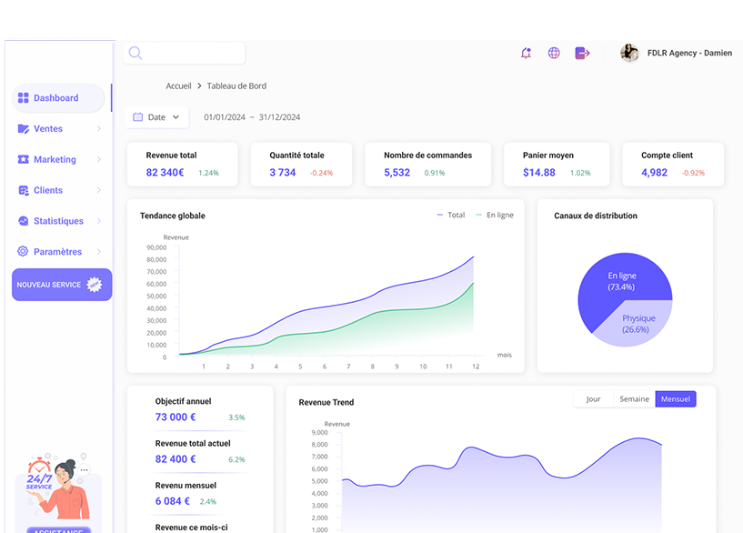
Task: Expand the Ventes submenu chevron
Action: [98, 128]
